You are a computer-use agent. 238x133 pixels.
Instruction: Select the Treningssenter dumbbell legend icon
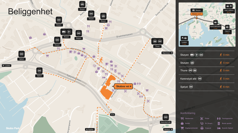pyautogui.click(x=219, y=119)
